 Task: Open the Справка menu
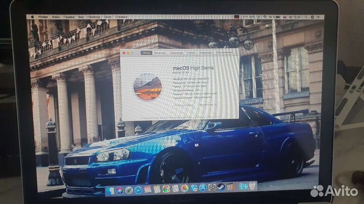(121, 17)
